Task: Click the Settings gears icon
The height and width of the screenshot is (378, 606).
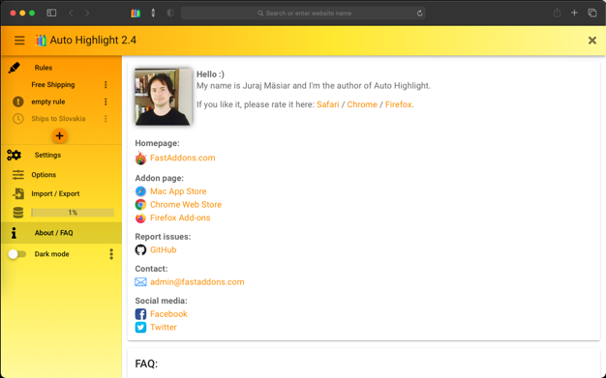Action: [14, 156]
